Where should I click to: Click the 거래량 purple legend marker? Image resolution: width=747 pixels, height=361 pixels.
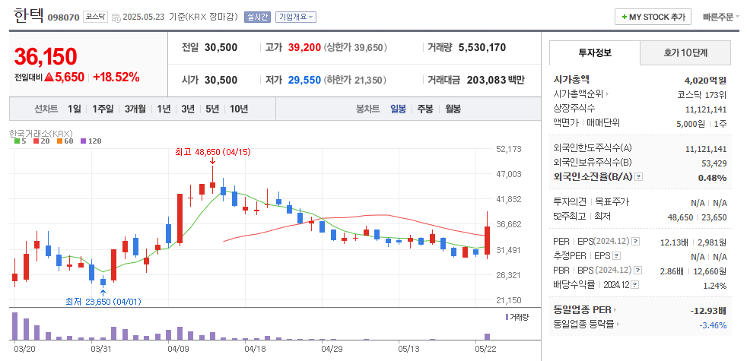(507, 317)
